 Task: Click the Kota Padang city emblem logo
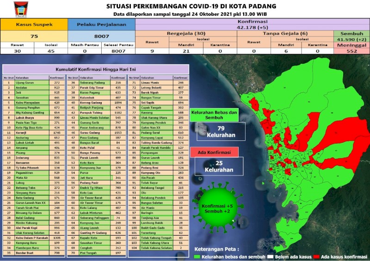click(21, 9)
